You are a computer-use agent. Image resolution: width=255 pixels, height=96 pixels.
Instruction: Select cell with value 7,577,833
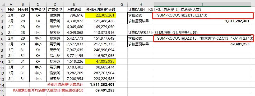pyautogui.click(x=74, y=44)
